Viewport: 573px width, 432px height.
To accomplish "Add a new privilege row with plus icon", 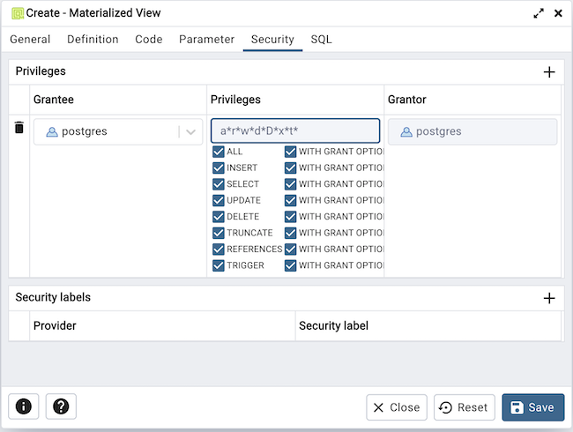I will [x=548, y=72].
